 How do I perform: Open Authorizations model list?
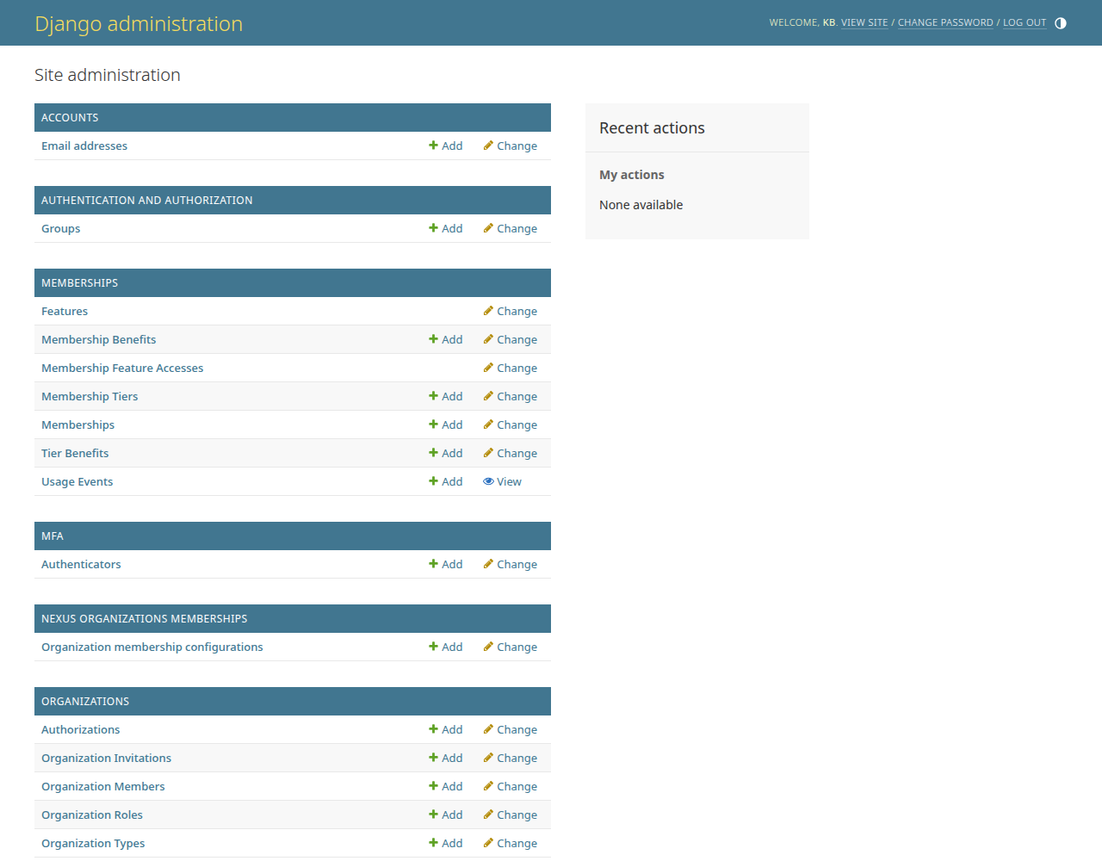tap(81, 729)
